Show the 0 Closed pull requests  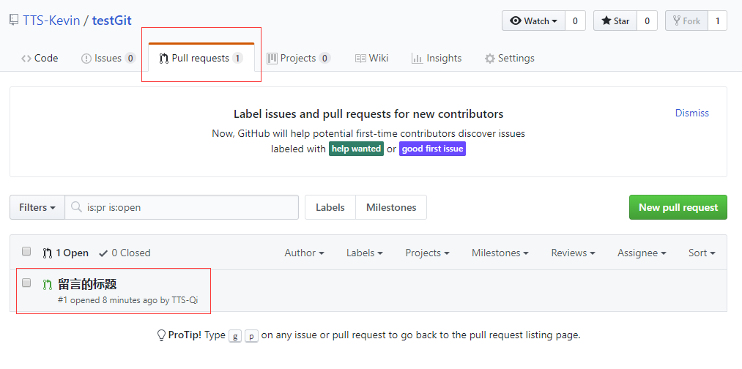[x=125, y=253]
